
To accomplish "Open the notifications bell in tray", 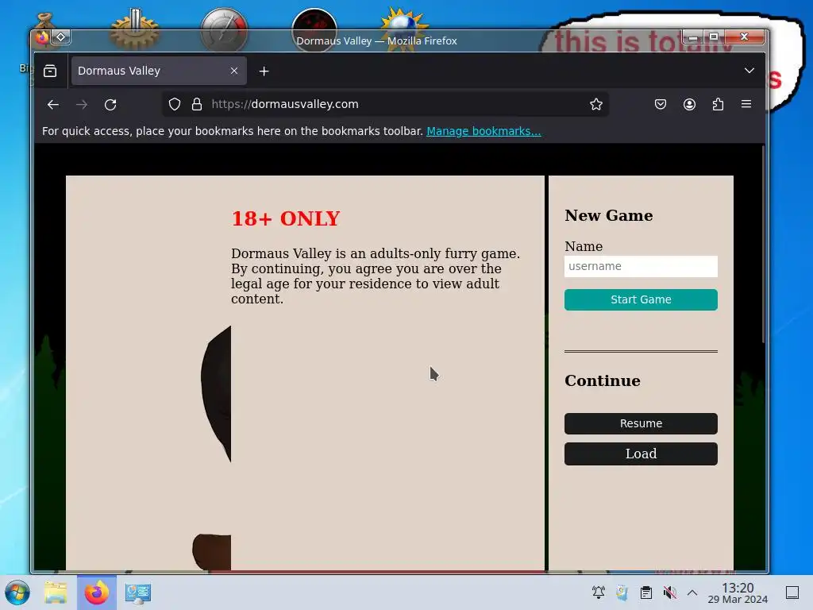I will 599,593.
